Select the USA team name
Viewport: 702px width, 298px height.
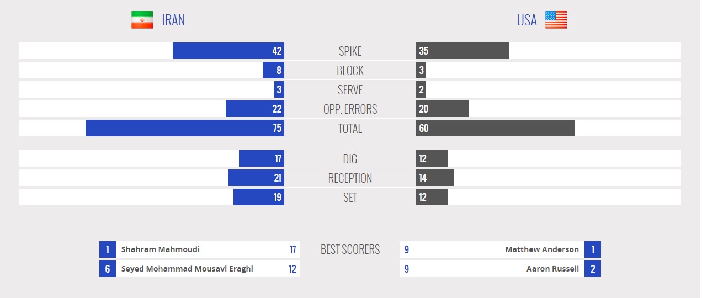[x=526, y=20]
